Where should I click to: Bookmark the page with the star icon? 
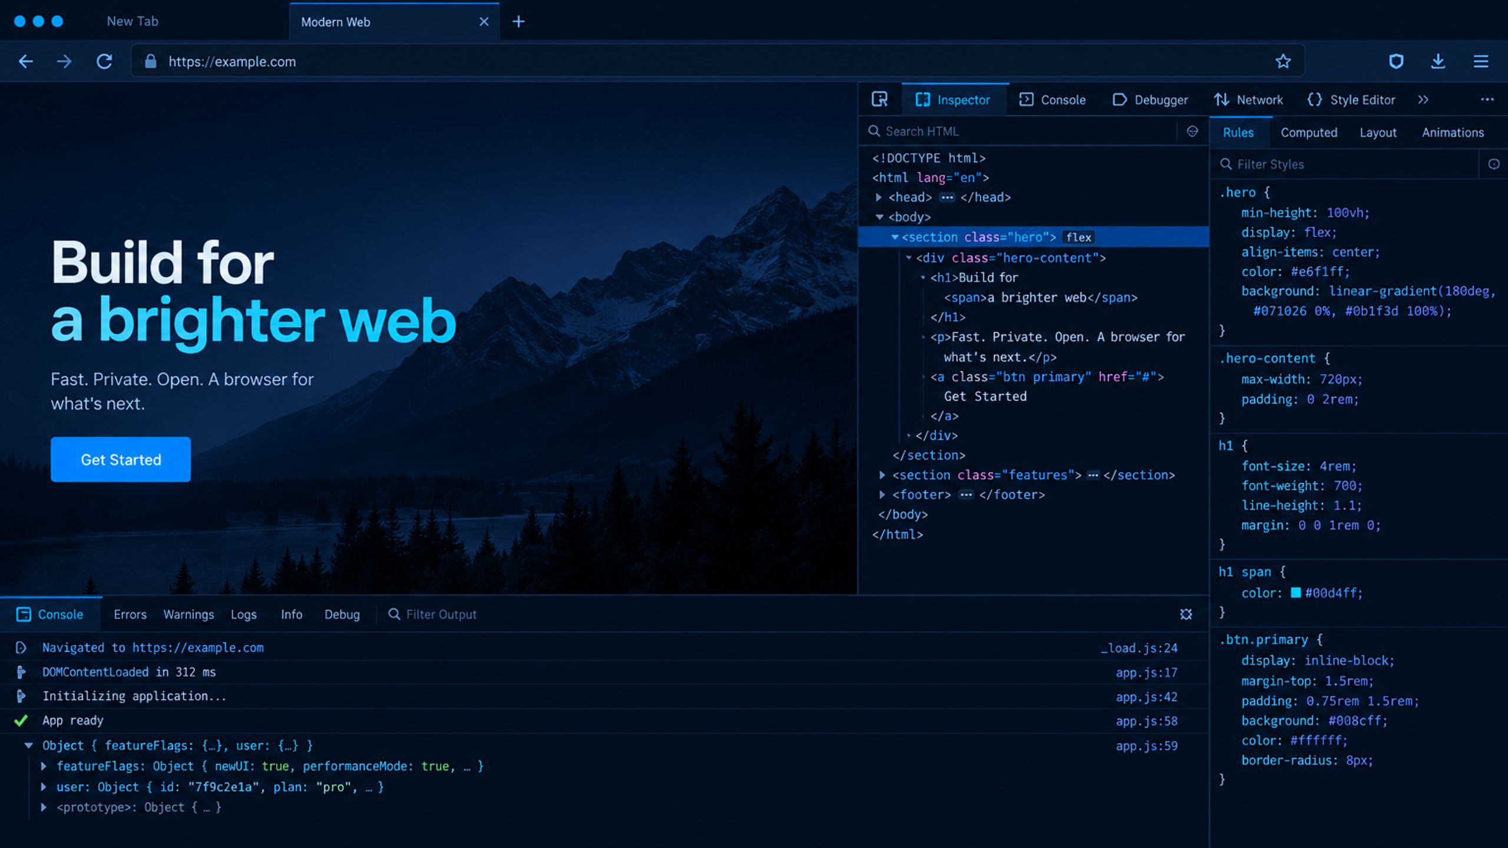(1283, 61)
